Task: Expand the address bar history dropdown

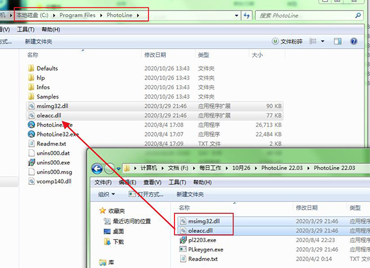Action: [x=236, y=15]
